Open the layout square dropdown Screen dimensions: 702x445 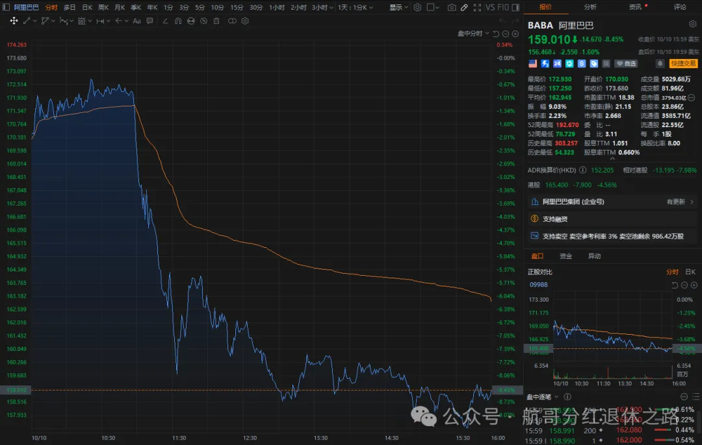pos(433,7)
